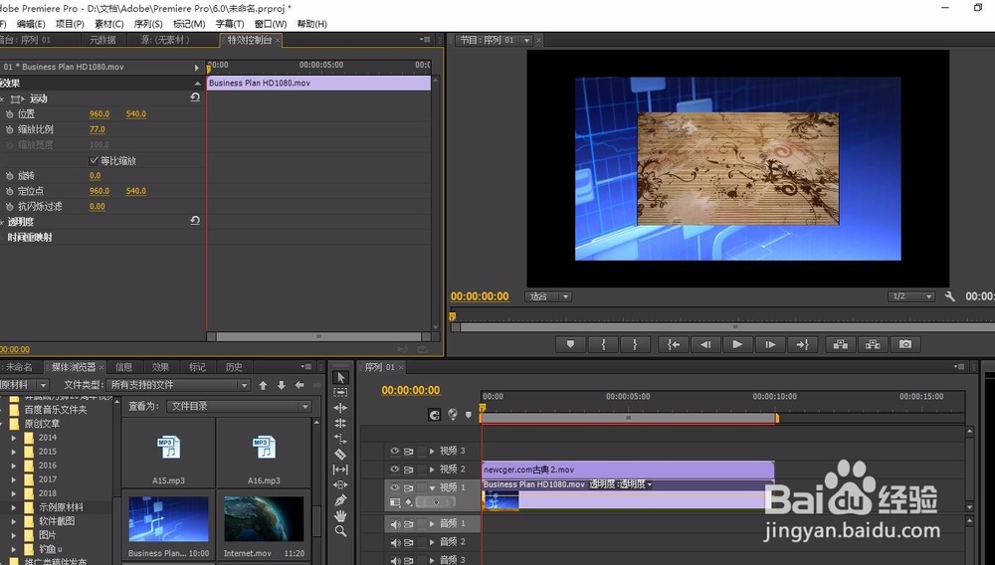Toggle animation stopwatch for 抗闪烁过滤
This screenshot has width=995, height=565.
[x=10, y=206]
